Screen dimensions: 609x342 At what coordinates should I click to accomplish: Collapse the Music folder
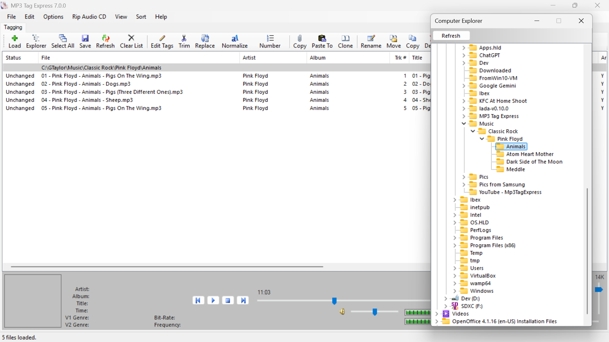[464, 123]
